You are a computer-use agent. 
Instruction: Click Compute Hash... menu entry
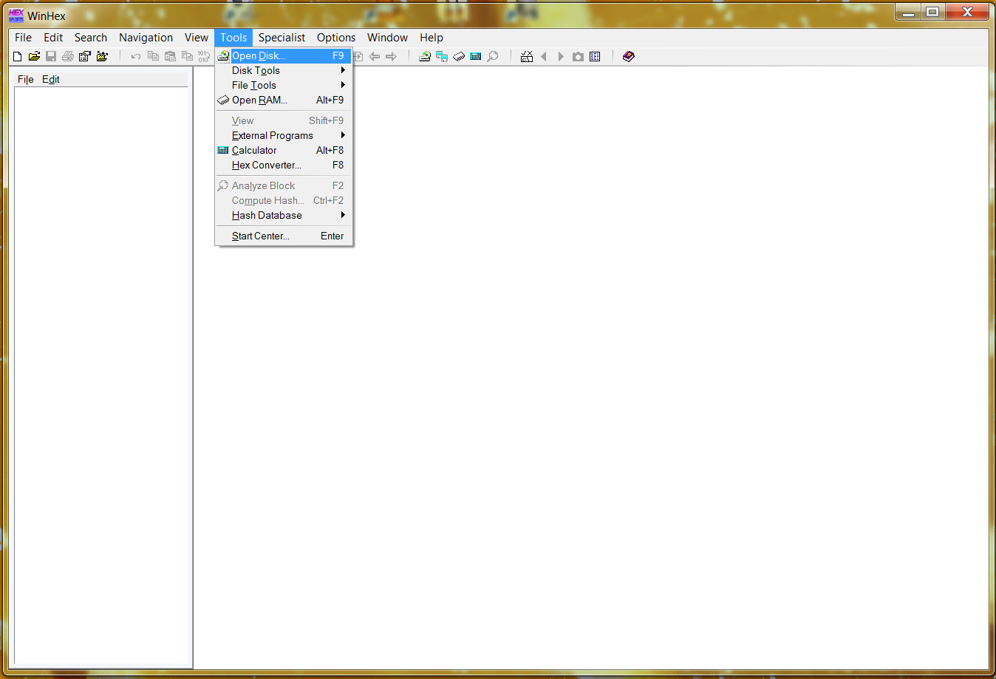pos(284,200)
